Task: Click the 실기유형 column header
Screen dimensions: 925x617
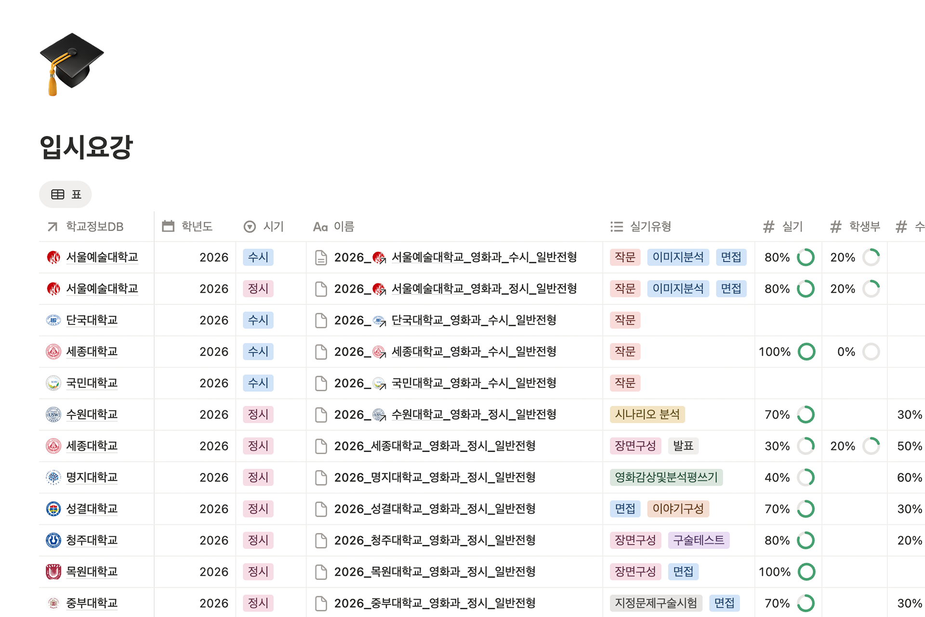Action: [640, 227]
